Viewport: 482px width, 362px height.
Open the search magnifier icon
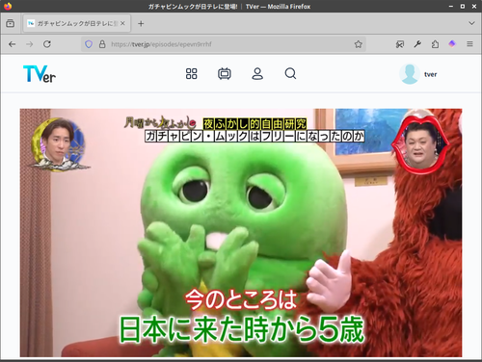[290, 74]
